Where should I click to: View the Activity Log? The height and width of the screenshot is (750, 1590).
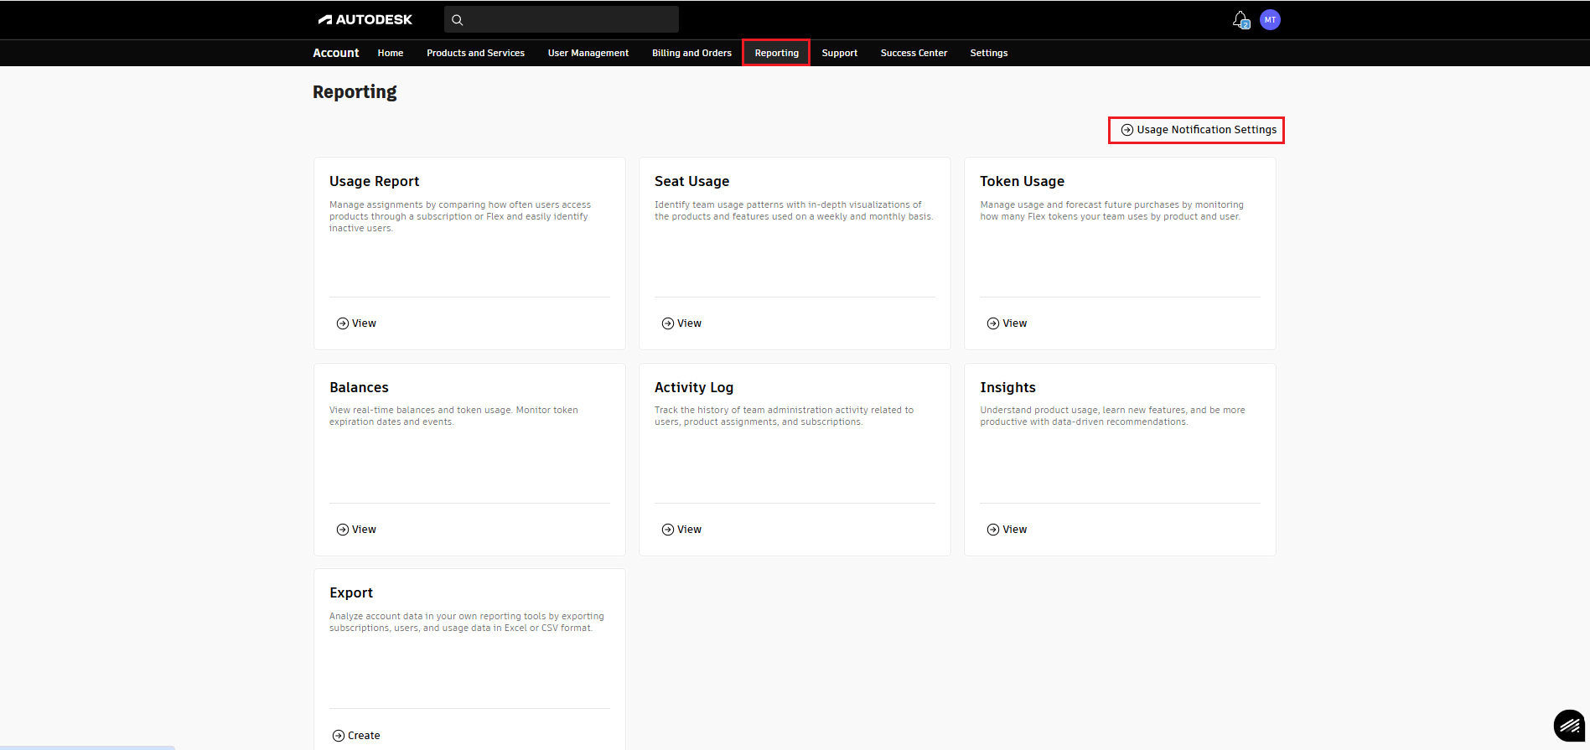pos(689,530)
